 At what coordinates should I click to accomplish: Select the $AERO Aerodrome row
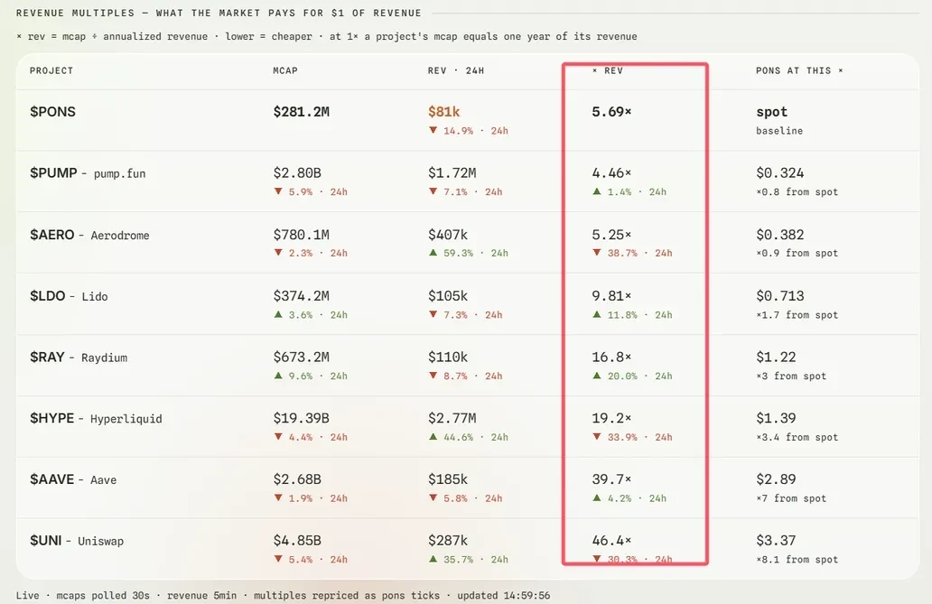click(468, 243)
